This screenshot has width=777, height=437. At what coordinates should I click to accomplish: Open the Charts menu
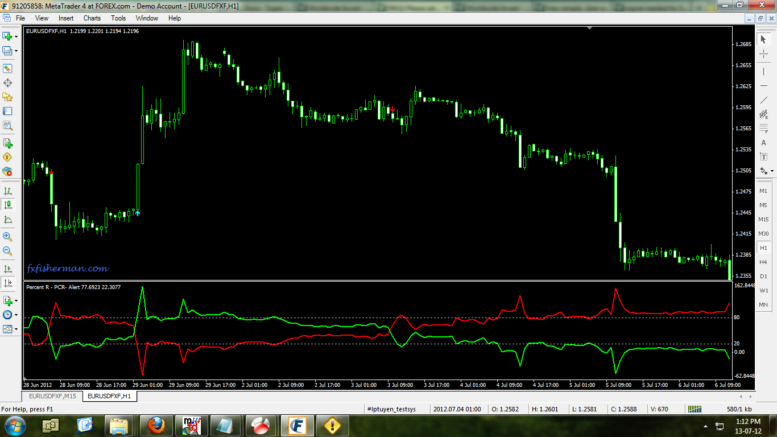[x=92, y=18]
